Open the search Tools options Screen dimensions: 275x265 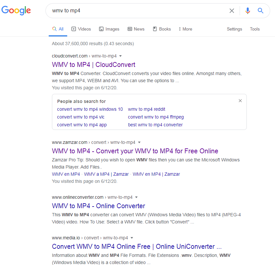(255, 29)
